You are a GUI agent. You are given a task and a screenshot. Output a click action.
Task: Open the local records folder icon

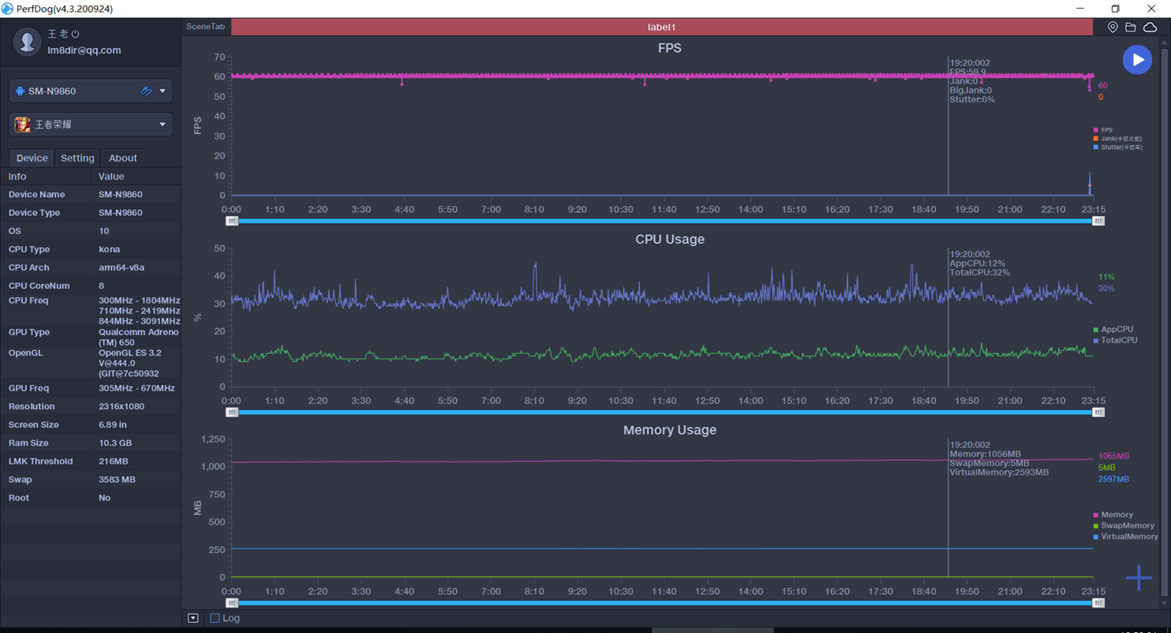click(x=1131, y=27)
